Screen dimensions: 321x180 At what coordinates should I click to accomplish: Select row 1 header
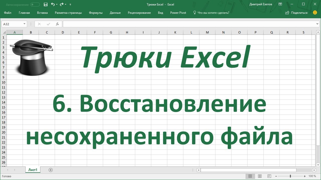(3, 37)
